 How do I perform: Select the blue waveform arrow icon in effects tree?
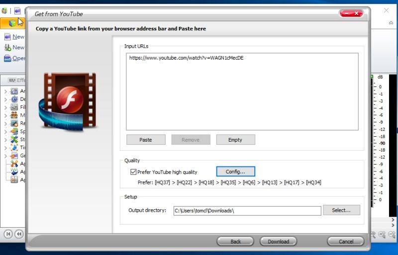pos(14,172)
